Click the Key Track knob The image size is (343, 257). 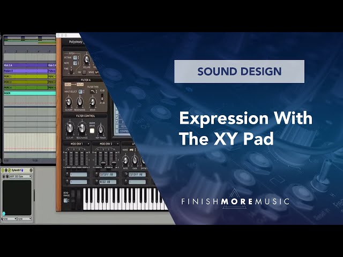coord(101,130)
